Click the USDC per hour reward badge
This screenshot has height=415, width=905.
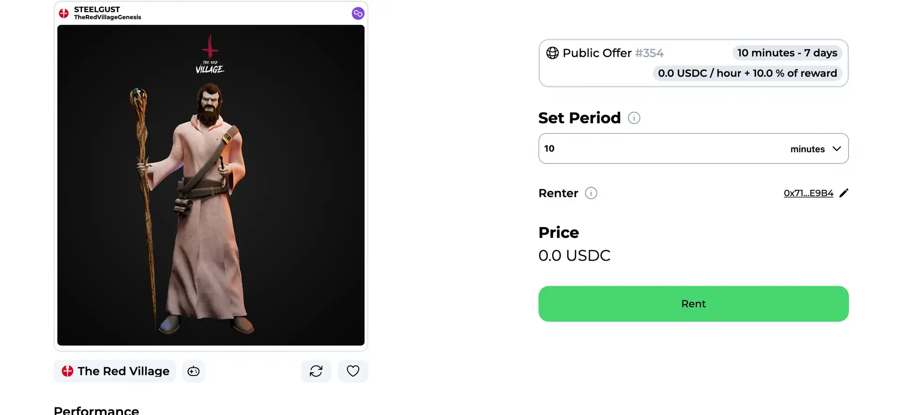[x=747, y=73]
